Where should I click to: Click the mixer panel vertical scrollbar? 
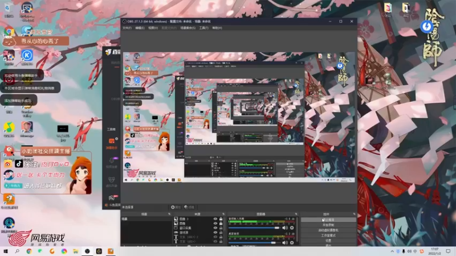click(x=298, y=231)
